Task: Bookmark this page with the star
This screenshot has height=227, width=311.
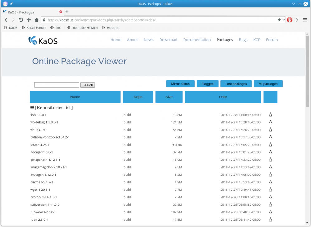Action: click(x=279, y=20)
